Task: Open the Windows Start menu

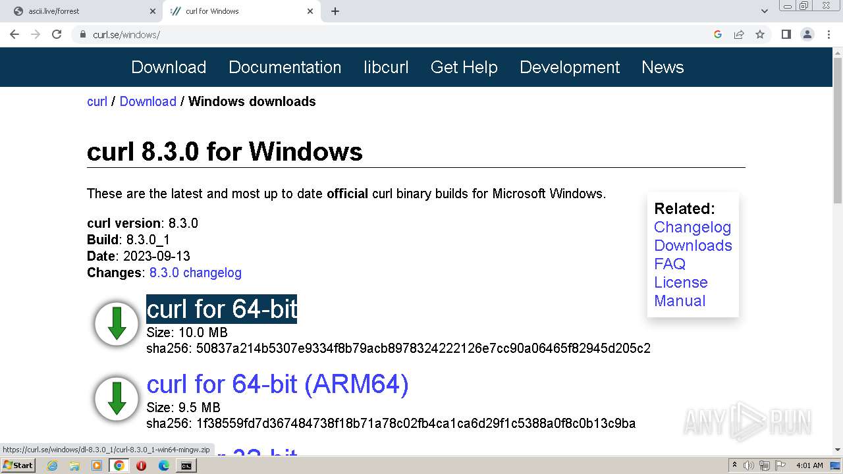Action: 18,465
